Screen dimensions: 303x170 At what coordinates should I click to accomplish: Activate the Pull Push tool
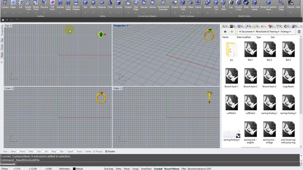[52, 5]
